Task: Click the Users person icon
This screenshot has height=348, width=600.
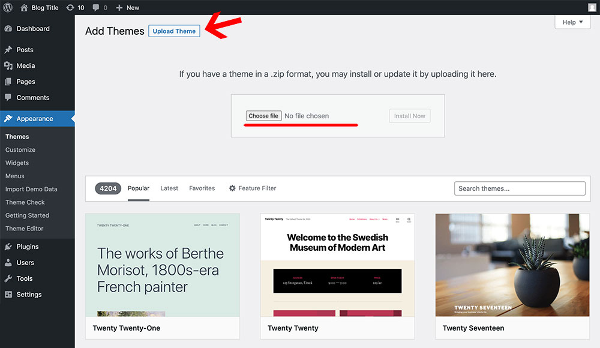Action: (8, 263)
